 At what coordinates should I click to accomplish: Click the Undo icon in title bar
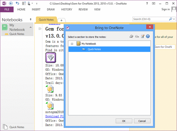(18, 4)
